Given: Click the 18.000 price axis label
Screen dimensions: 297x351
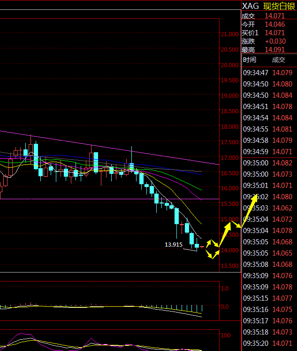Looking at the screenshot, I should coord(230,127).
